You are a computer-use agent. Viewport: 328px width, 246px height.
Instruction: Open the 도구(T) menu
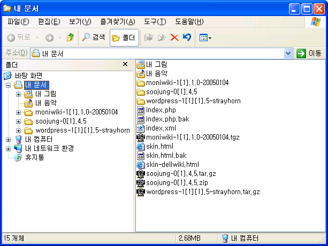point(155,21)
